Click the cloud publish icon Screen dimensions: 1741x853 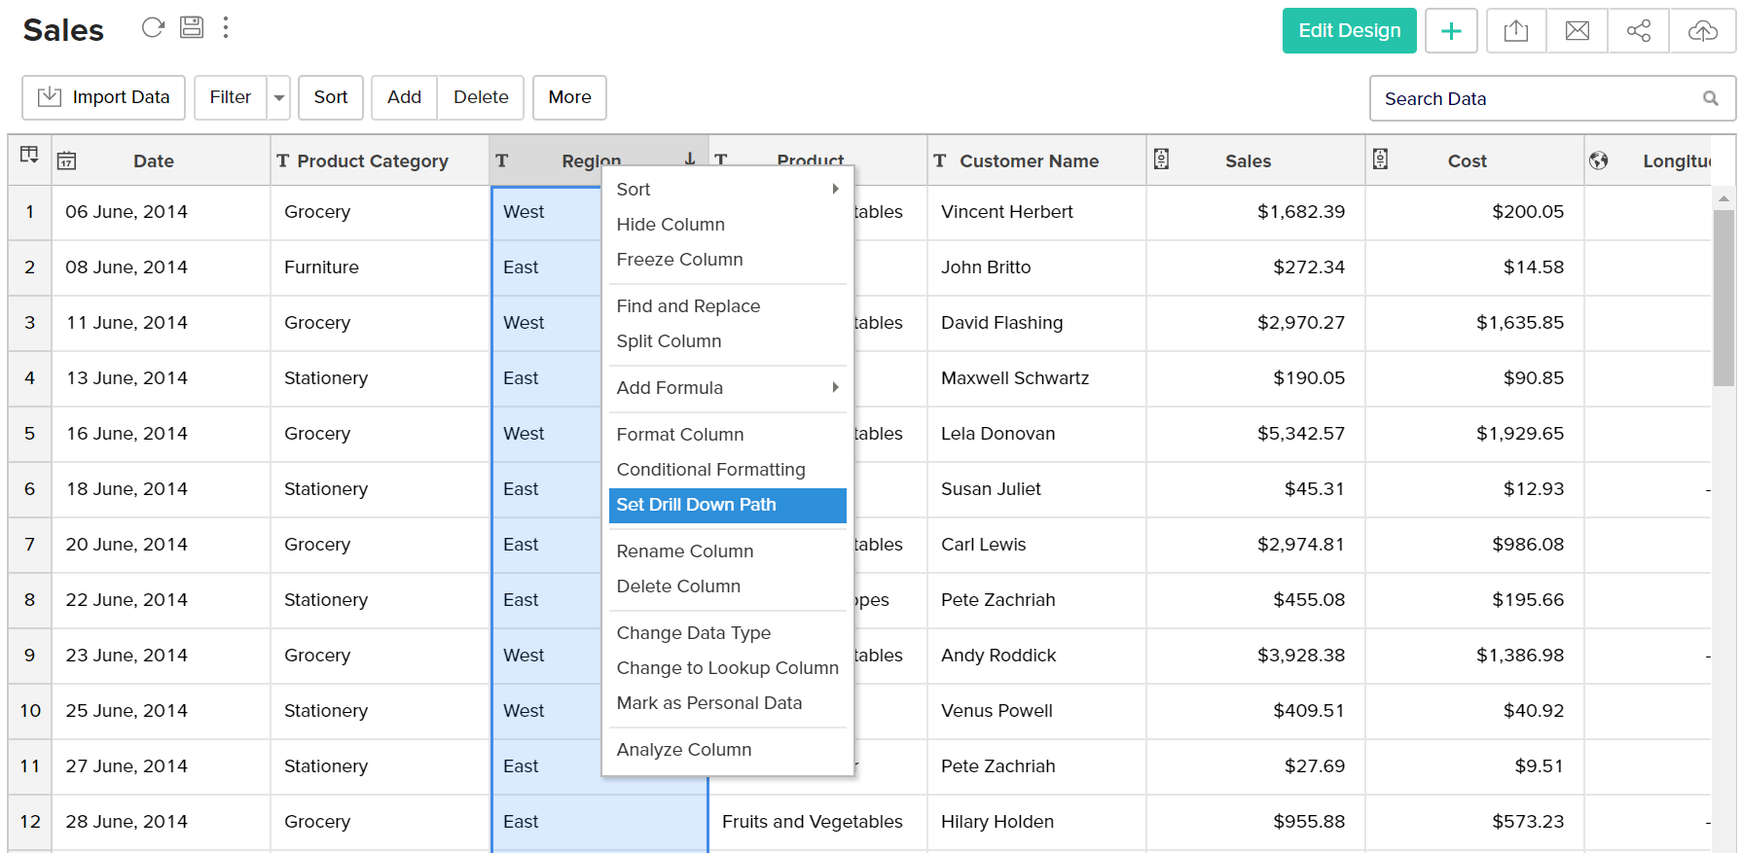click(1702, 31)
